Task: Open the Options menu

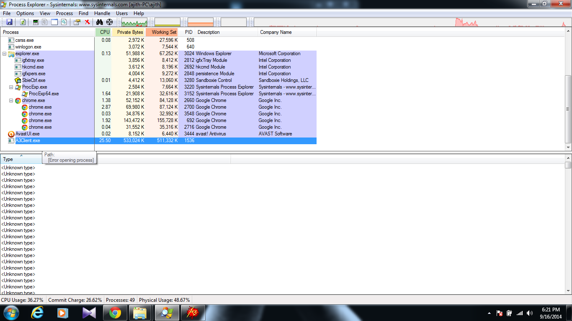Action: pos(25,13)
